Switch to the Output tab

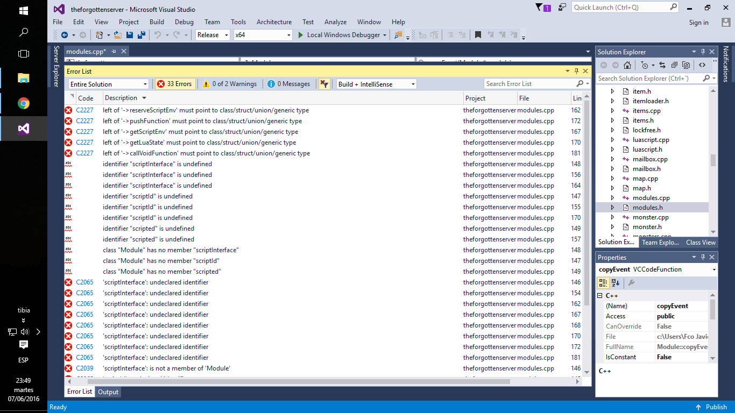pos(108,392)
